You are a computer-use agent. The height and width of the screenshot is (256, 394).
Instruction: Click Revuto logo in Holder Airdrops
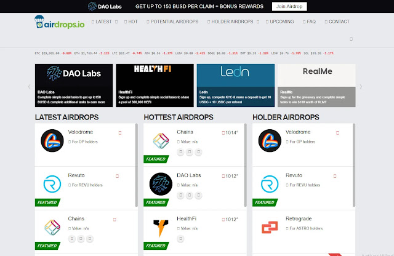click(270, 184)
